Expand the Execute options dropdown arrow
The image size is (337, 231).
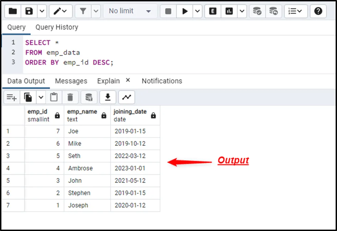tap(197, 11)
